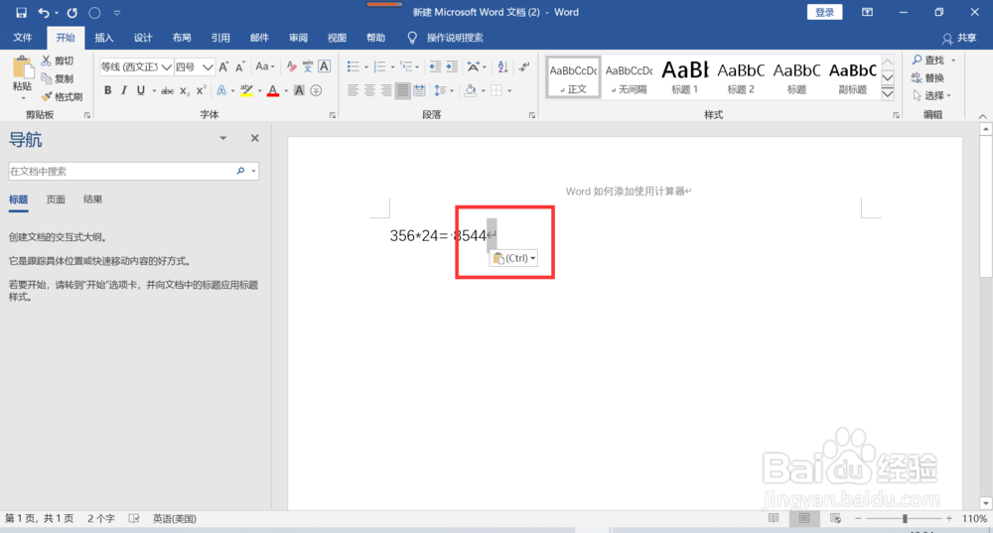Screen dimensions: 993x533
Task: Toggle subscript formatting
Action: (185, 90)
